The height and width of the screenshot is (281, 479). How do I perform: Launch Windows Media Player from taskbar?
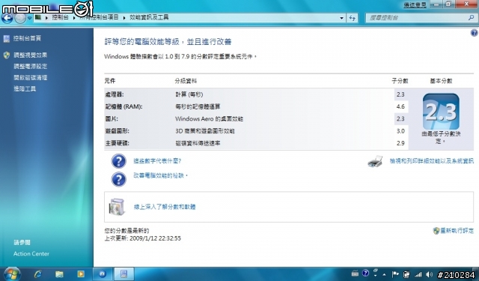81,274
